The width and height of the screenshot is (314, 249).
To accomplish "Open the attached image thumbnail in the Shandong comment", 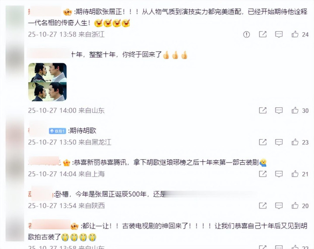I will [48, 82].
